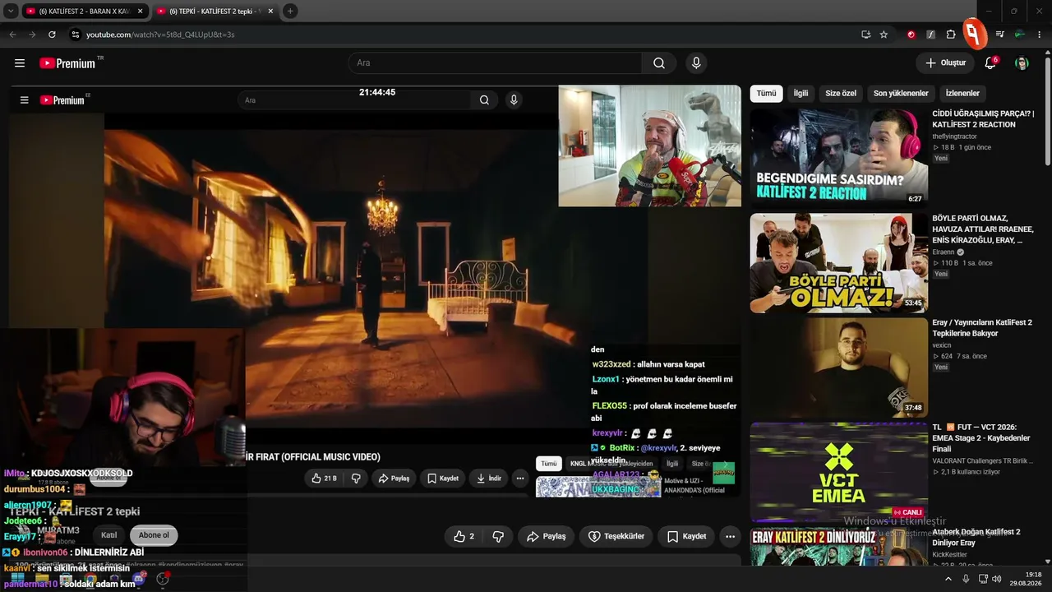Select the TEPKİ - KATLİFEST 2 tepki tab
This screenshot has height=592, width=1052.
pos(216,12)
